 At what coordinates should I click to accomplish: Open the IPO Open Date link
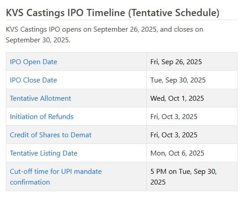pos(34,62)
